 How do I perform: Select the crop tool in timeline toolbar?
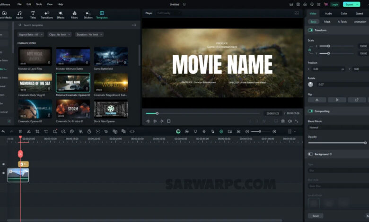(x=37, y=132)
